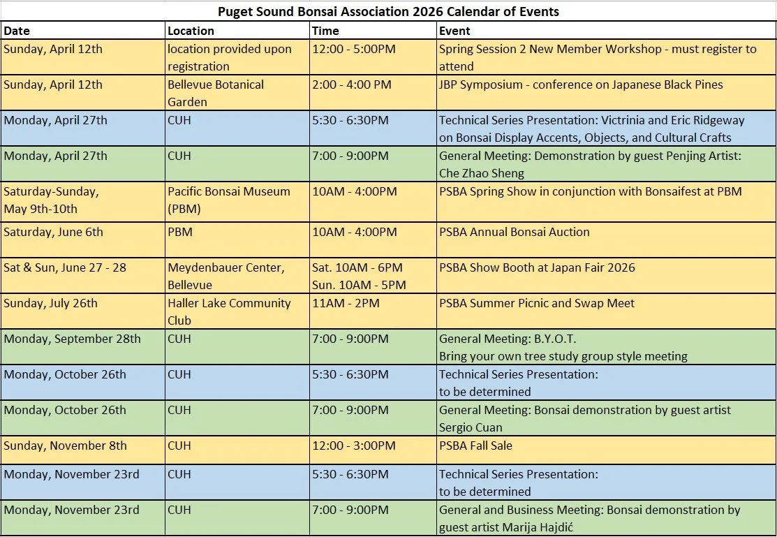Viewport: 777px width, 537px height.
Task: Click the title 'Puget Sound Bonsai Association 2026 Calendar of Events'
Action: (388, 11)
